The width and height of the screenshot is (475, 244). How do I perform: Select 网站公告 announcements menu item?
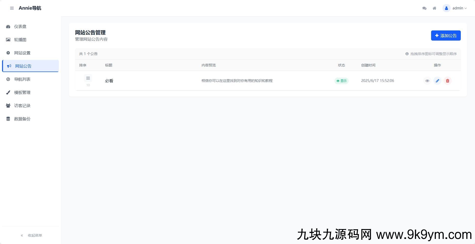[x=30, y=66]
